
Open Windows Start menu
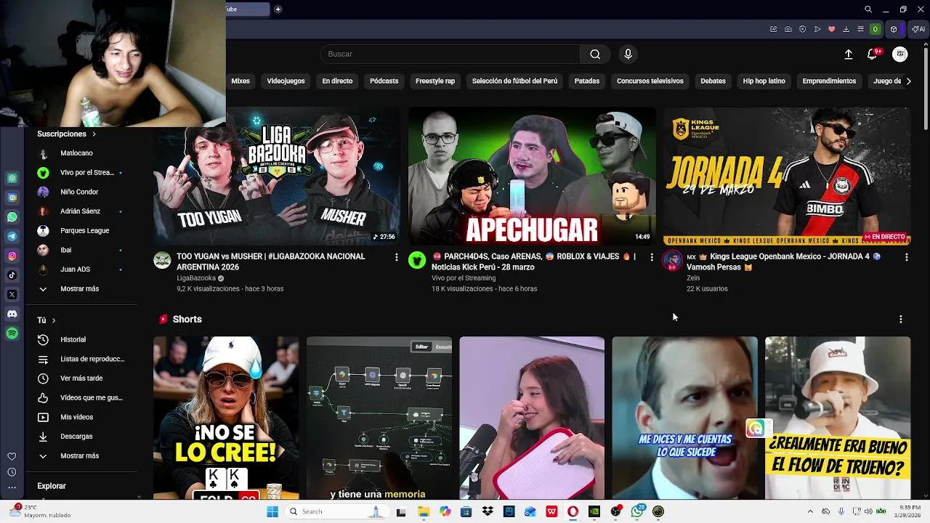[x=272, y=511]
